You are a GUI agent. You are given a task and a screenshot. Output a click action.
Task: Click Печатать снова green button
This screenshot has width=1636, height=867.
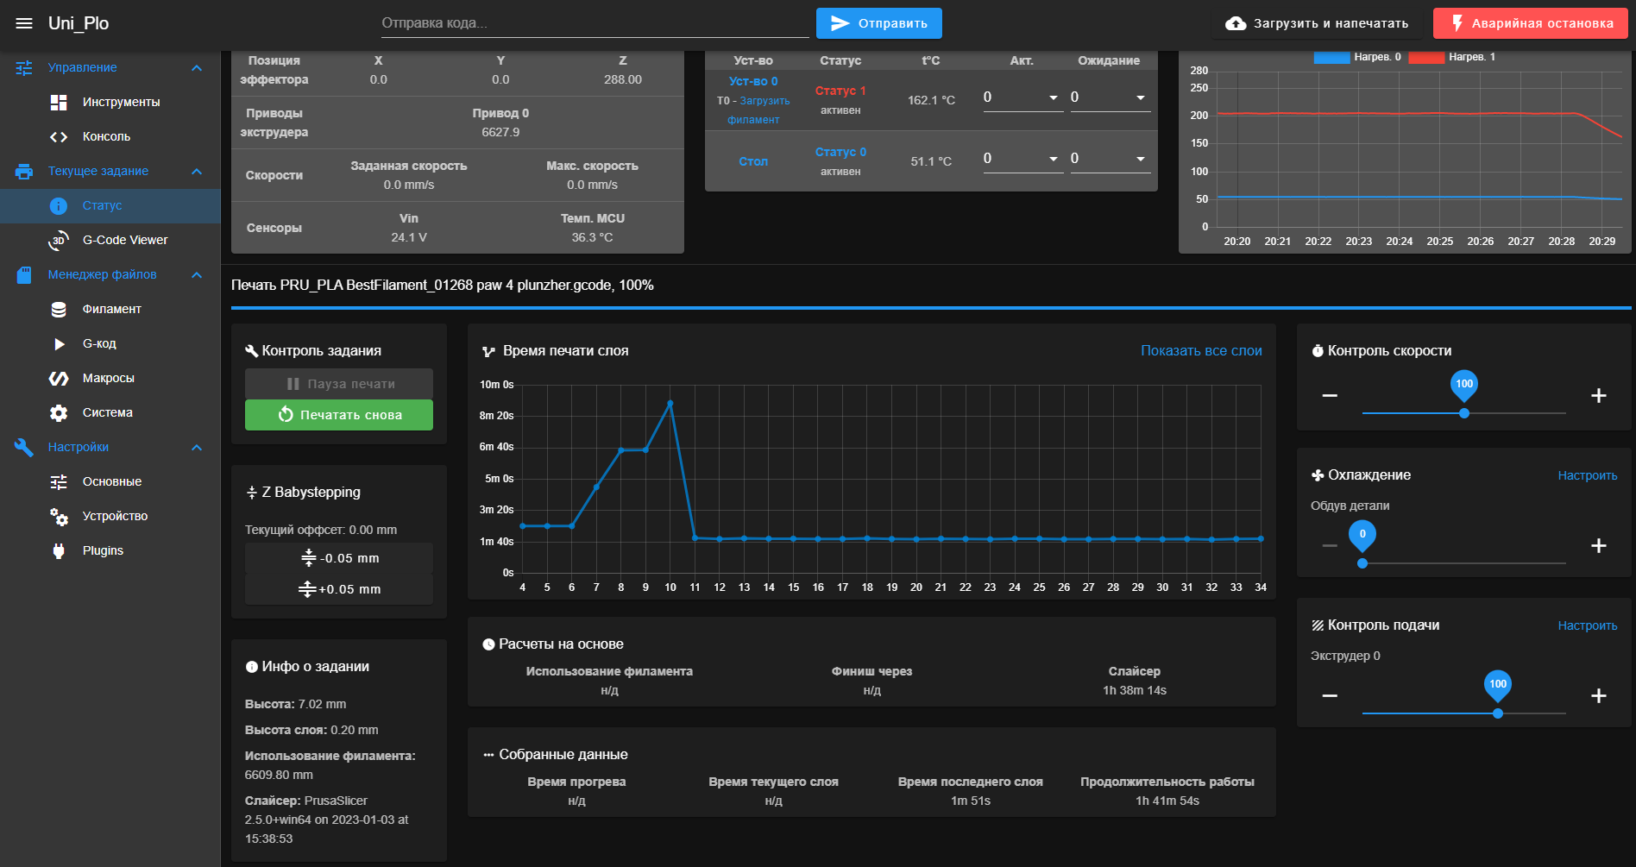coord(339,415)
